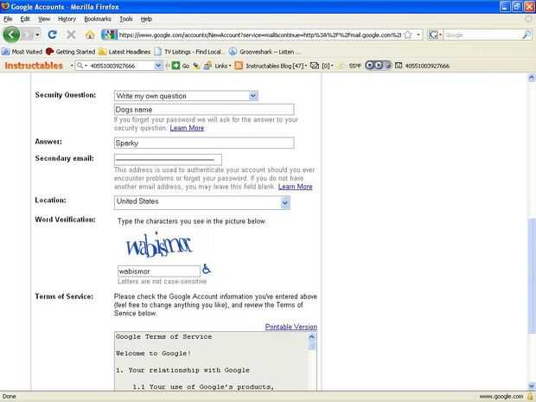
Task: Open the Bookmarks menu
Action: pos(98,19)
